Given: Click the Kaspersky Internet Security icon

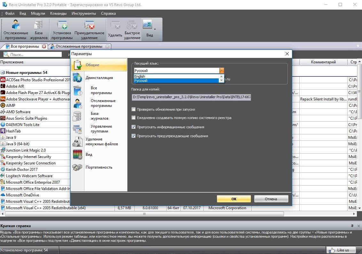Looking at the screenshot, I should tap(3, 156).
